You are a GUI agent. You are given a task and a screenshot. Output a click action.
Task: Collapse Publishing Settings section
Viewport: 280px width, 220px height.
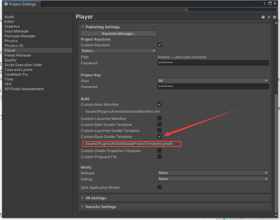point(83,27)
